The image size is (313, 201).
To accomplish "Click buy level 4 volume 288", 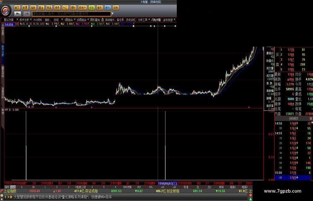I will (x=303, y=64).
